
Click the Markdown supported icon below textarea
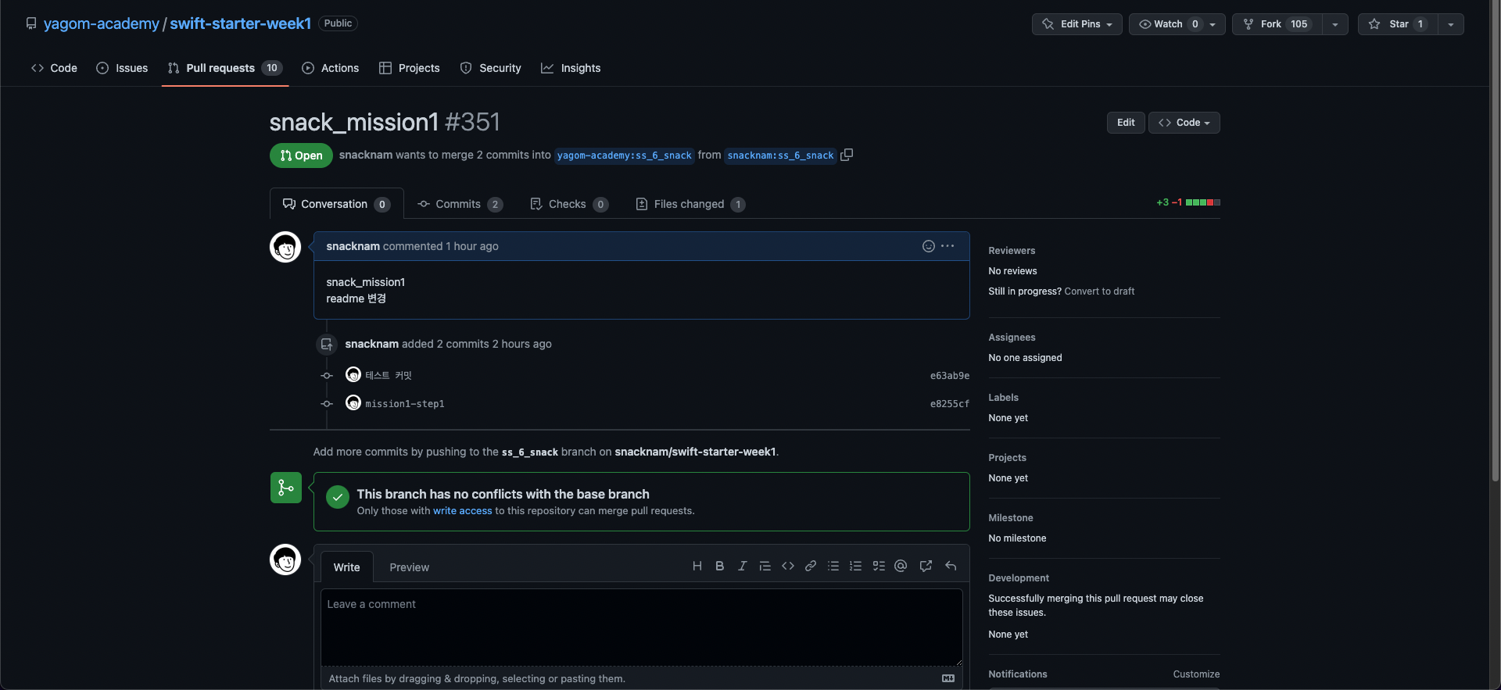(948, 678)
